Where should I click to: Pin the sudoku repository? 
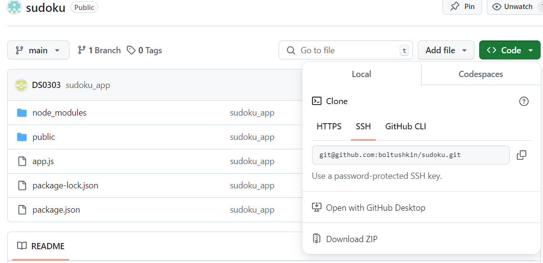(462, 7)
